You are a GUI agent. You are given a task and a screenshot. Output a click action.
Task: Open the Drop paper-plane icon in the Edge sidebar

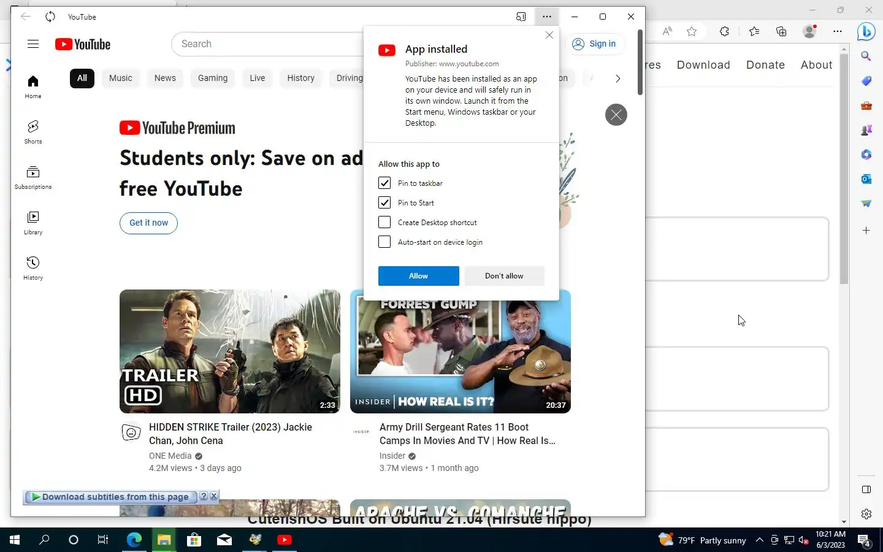point(866,204)
